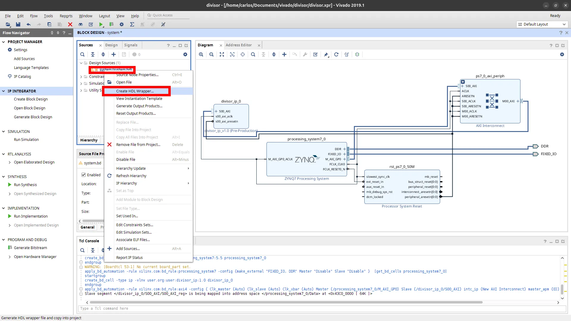Search in the Sources panel

coord(82,54)
